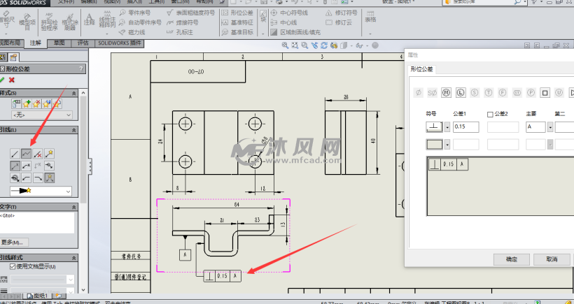Click the 取消 button
The width and height of the screenshot is (574, 304).
pyautogui.click(x=552, y=259)
